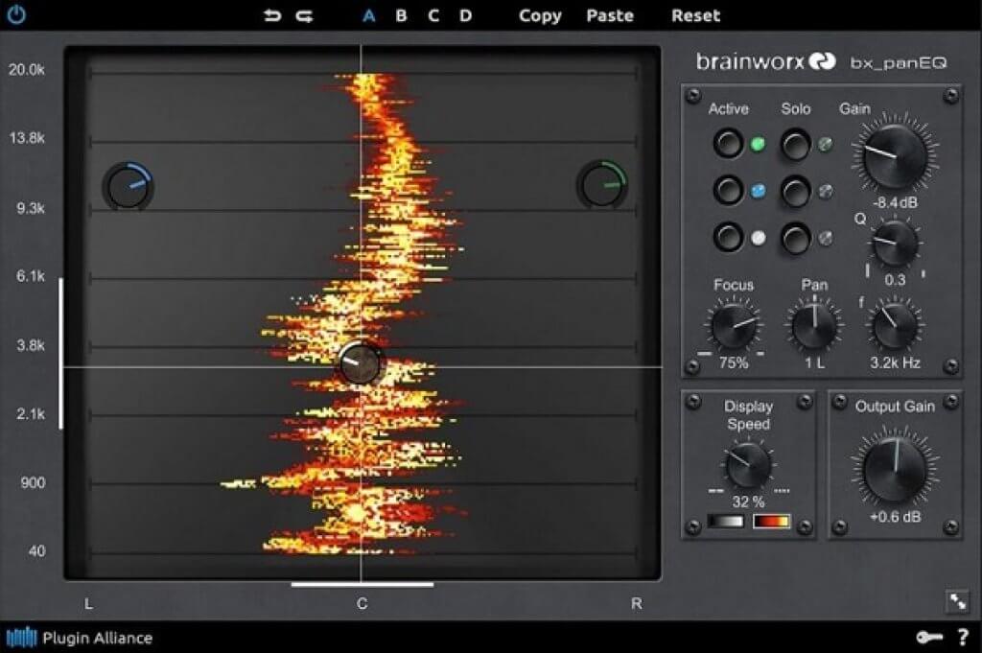Switch to preset slot D
The image size is (982, 653).
[x=463, y=15]
